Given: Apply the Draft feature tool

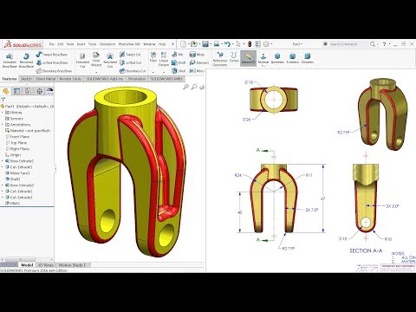Looking at the screenshot, I should pos(179,62).
